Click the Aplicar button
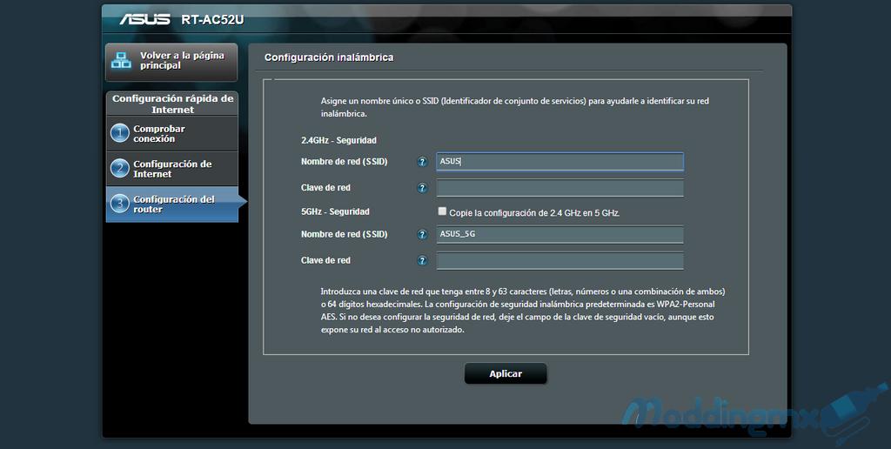 click(506, 374)
